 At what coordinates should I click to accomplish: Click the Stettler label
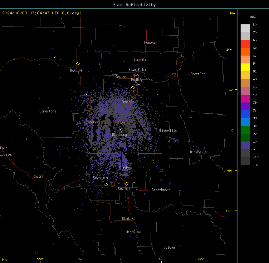tap(198, 74)
